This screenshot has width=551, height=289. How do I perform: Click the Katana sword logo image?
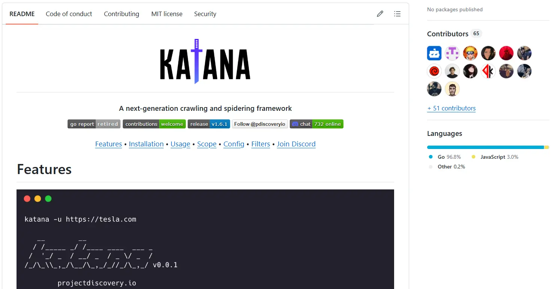point(205,61)
